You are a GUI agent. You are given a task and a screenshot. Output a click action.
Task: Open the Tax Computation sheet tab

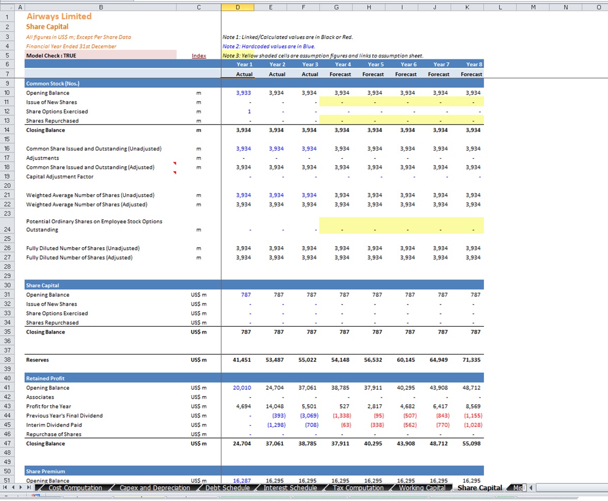point(358,488)
